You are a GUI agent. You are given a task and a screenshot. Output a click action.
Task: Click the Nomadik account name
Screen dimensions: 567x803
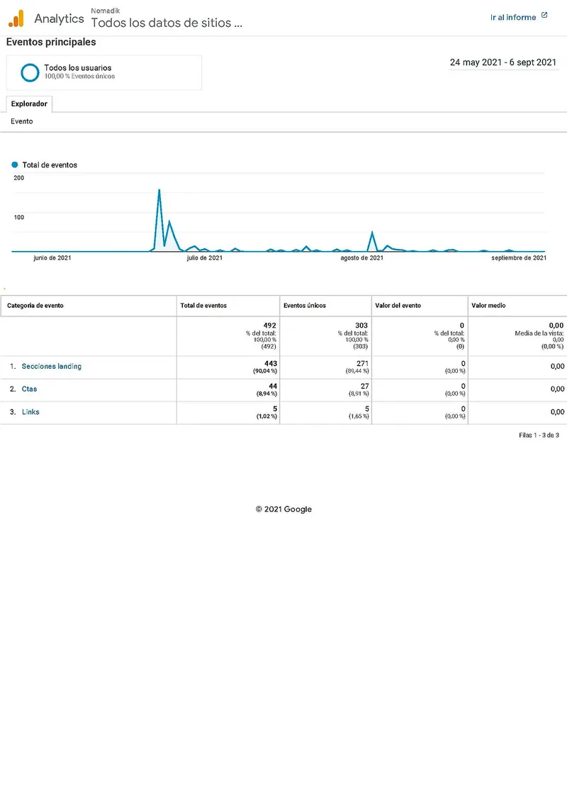click(106, 11)
